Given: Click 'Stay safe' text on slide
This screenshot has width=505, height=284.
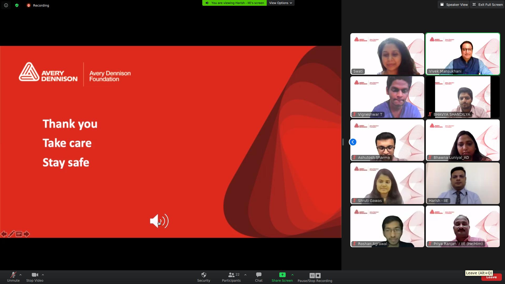Looking at the screenshot, I should click(66, 163).
